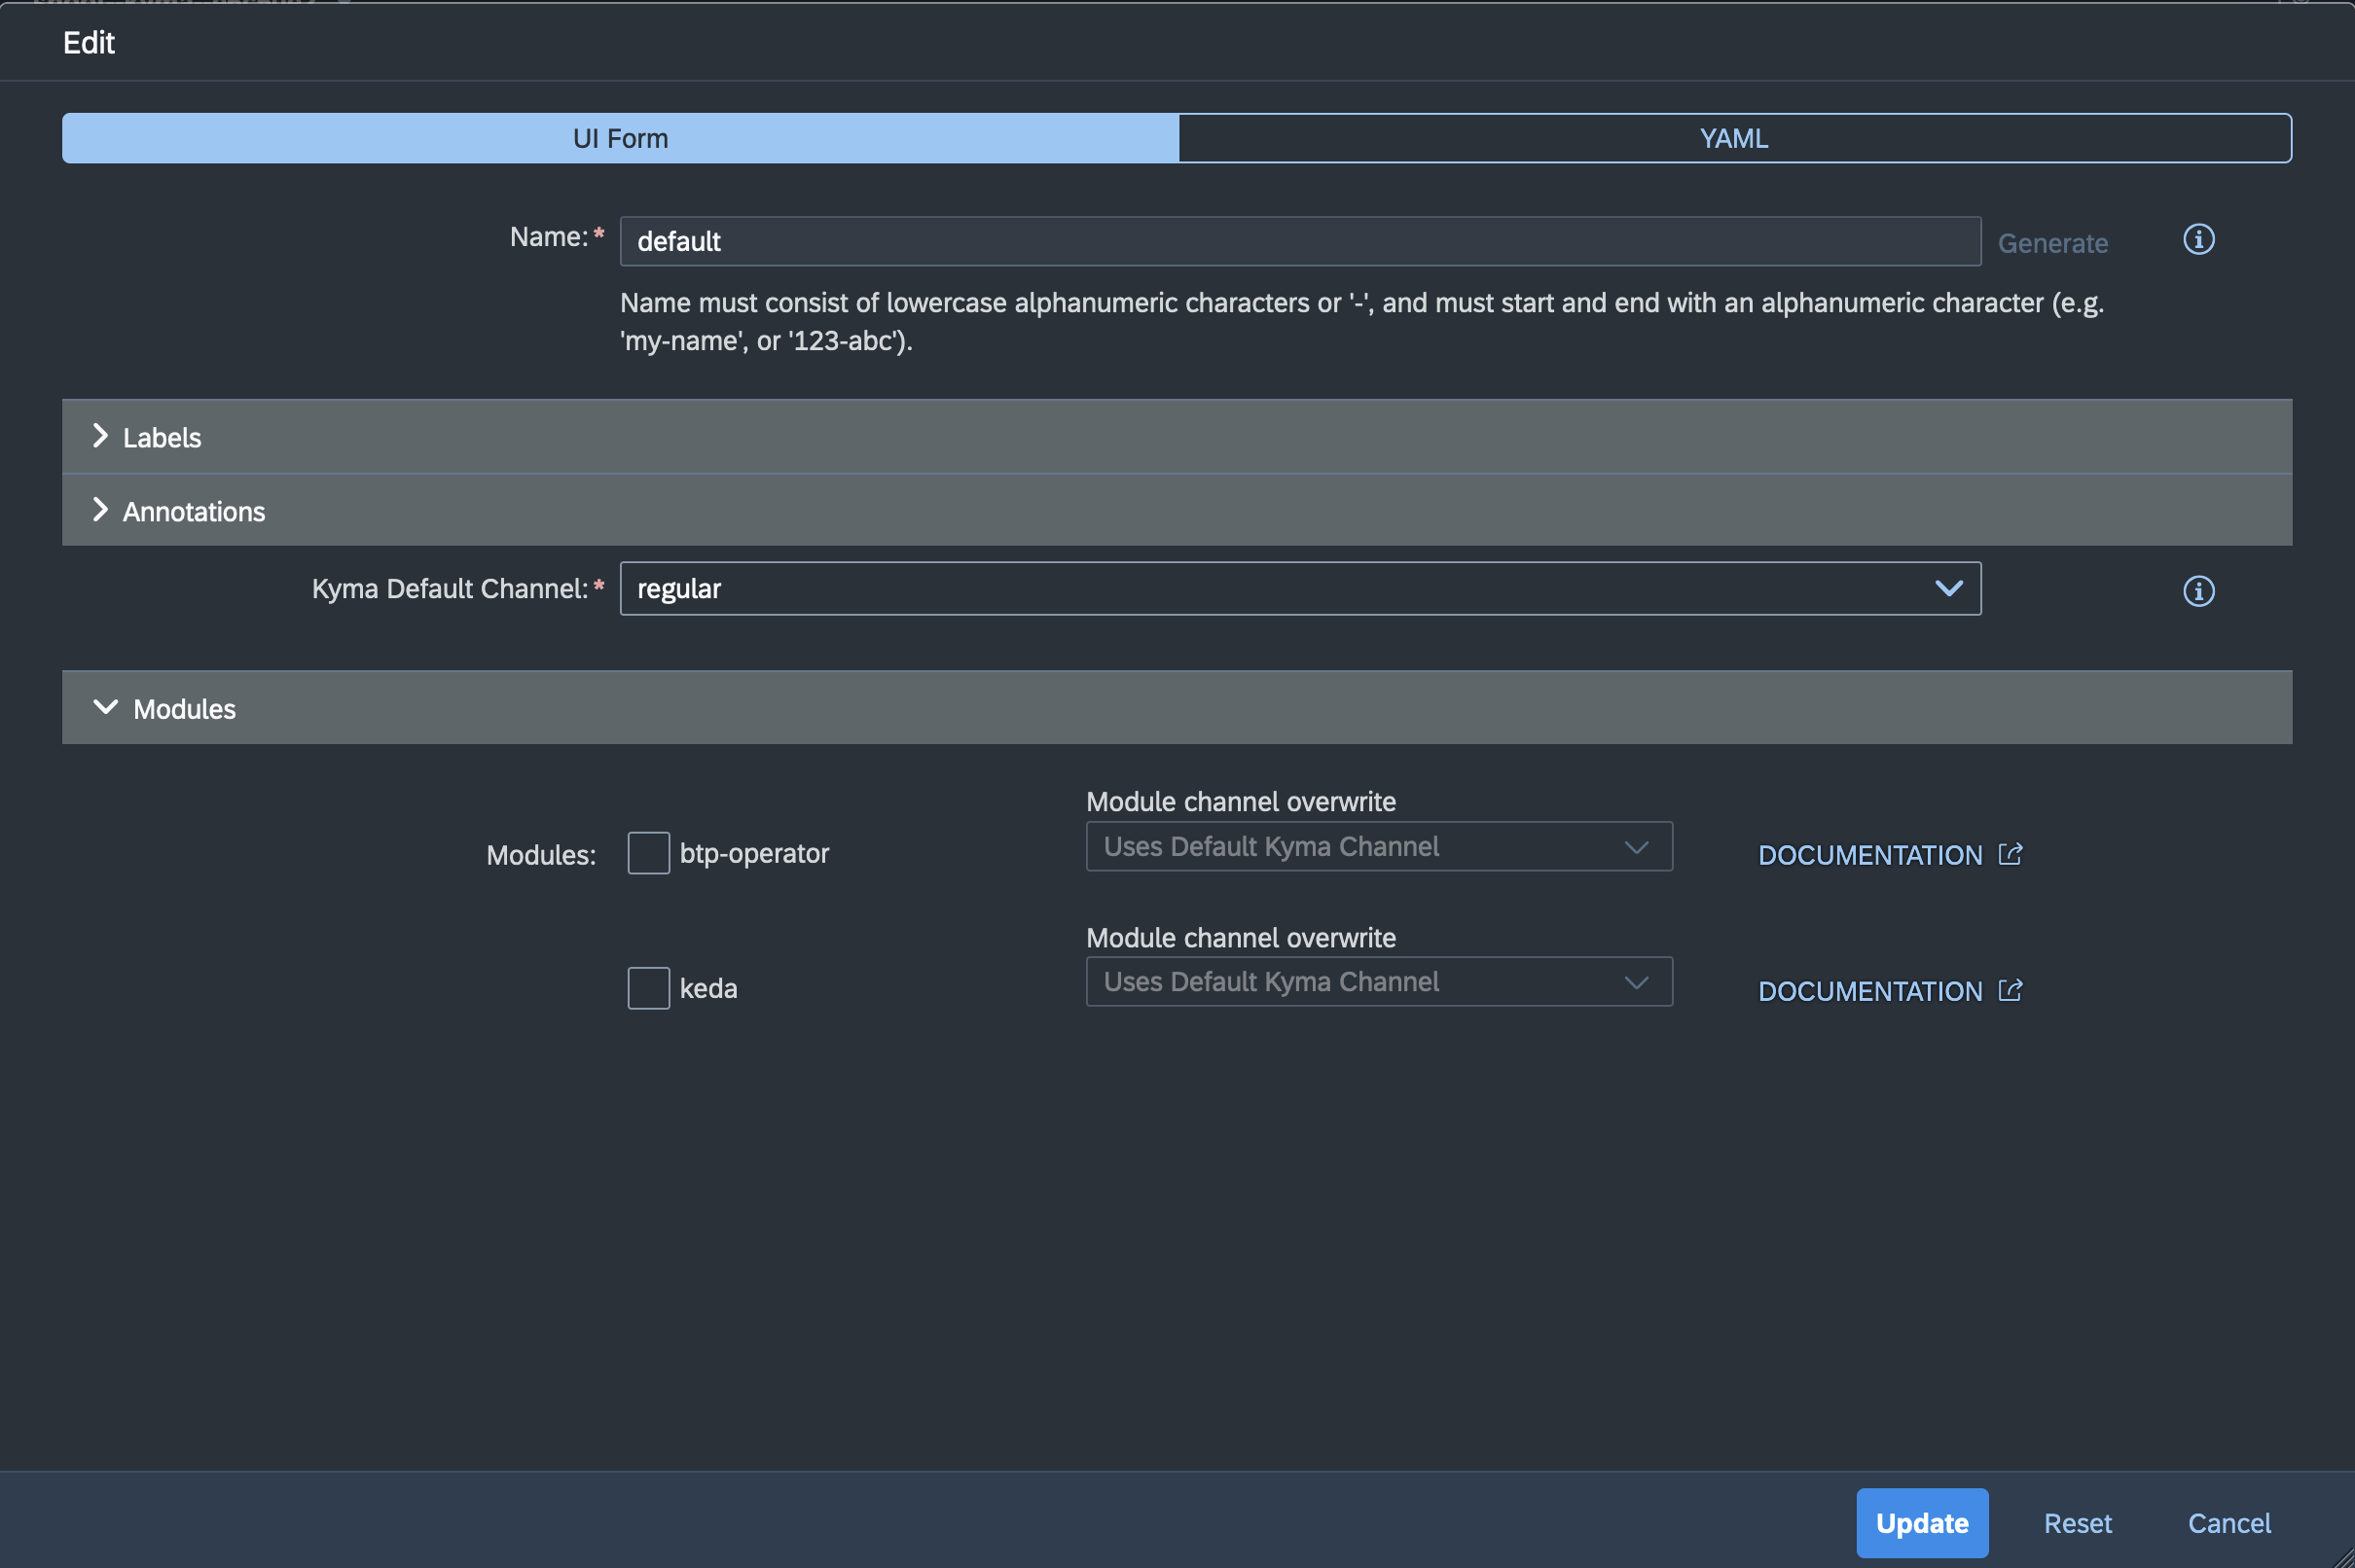Open keda module channel overwrite dropdown

pos(1378,982)
